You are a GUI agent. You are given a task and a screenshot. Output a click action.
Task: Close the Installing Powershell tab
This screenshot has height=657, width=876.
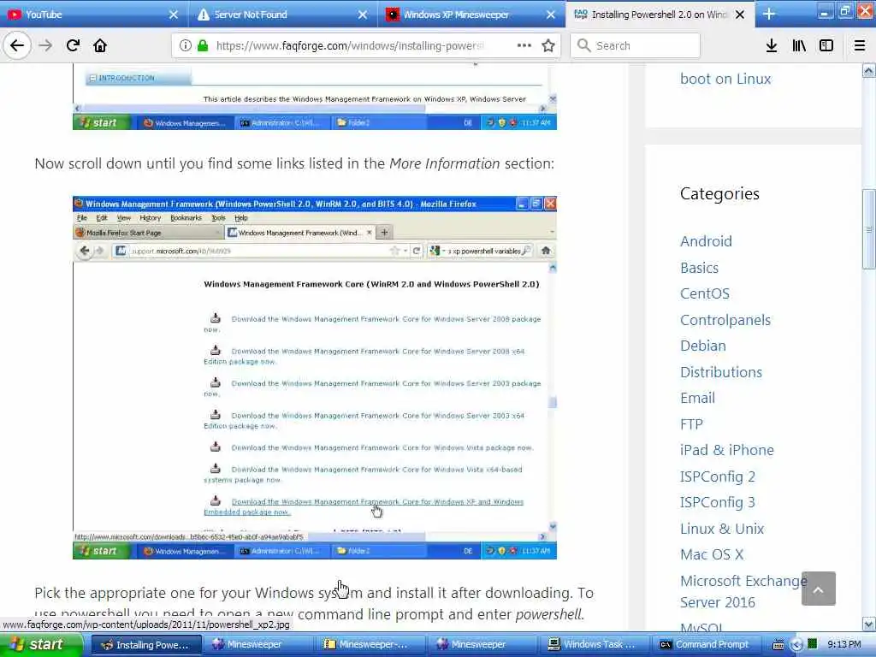coord(740,15)
